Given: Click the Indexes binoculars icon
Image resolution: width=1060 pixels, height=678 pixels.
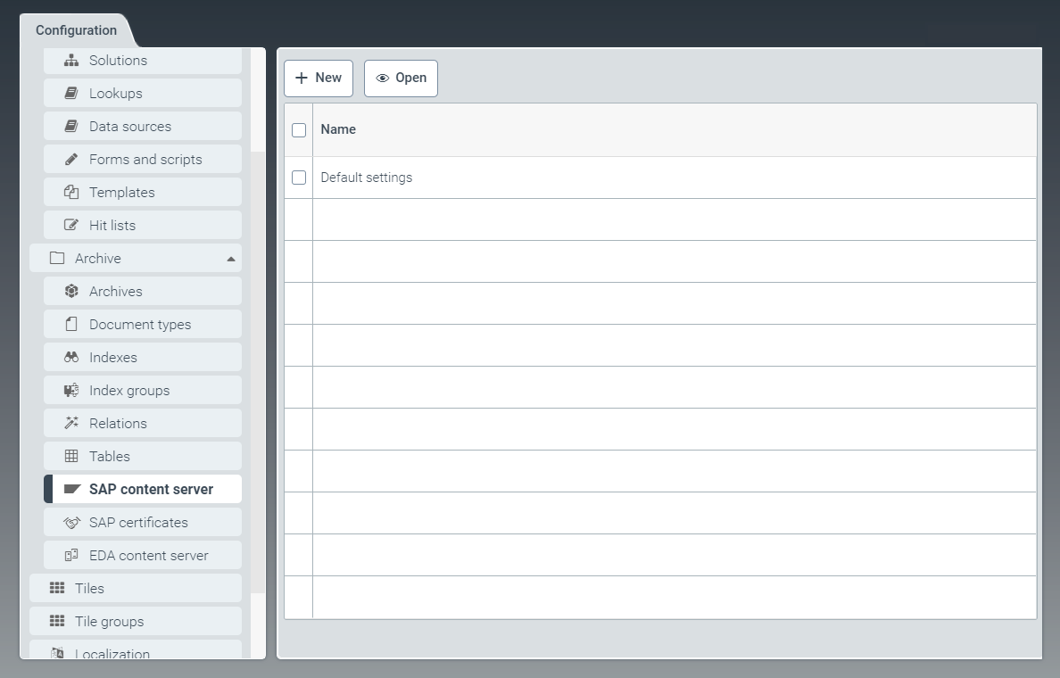Looking at the screenshot, I should pyautogui.click(x=71, y=358).
